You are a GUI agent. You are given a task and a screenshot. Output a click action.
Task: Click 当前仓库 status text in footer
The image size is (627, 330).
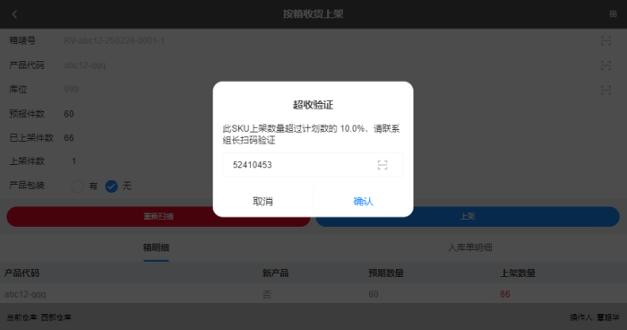(x=39, y=317)
